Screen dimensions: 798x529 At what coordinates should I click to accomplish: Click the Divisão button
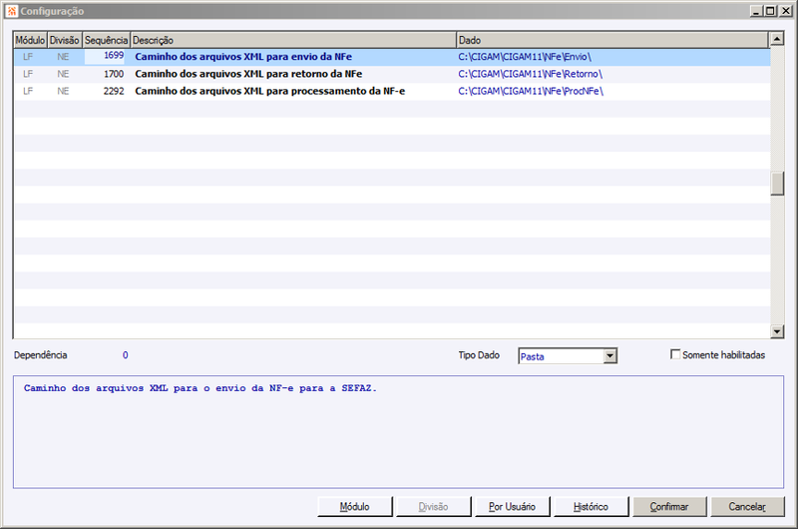point(434,507)
